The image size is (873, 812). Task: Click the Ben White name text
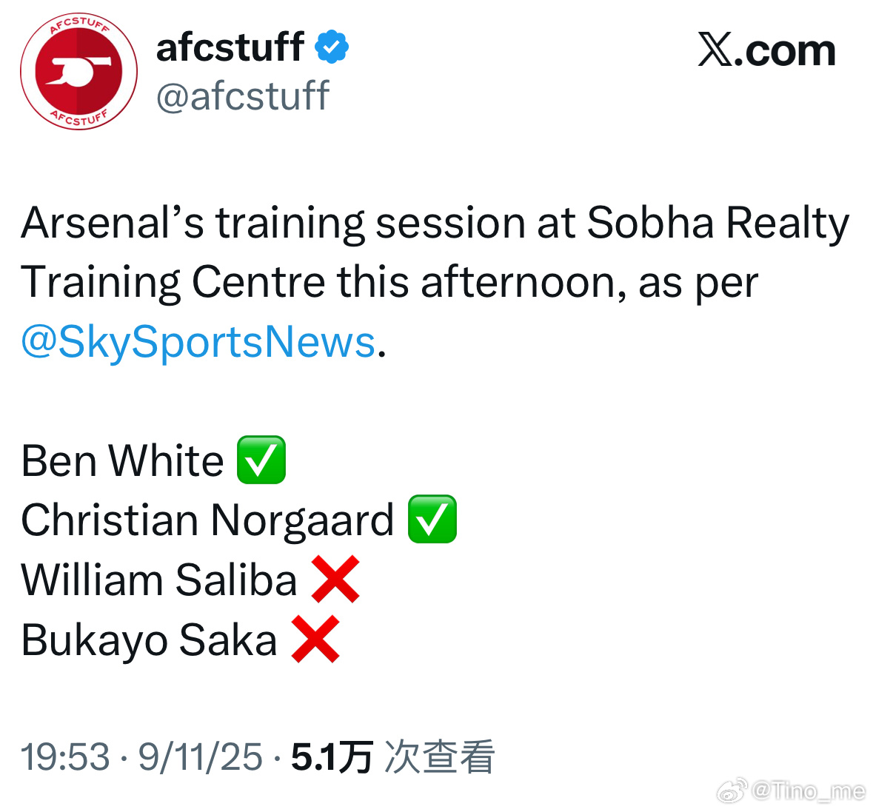click(x=122, y=461)
